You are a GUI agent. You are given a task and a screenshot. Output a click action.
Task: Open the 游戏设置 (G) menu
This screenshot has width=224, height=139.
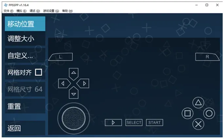pos(51,11)
